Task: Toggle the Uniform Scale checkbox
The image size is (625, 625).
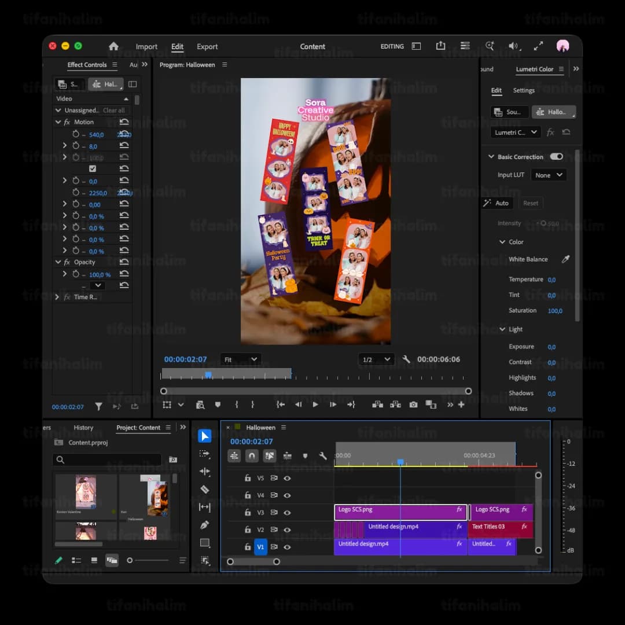Action: tap(93, 168)
